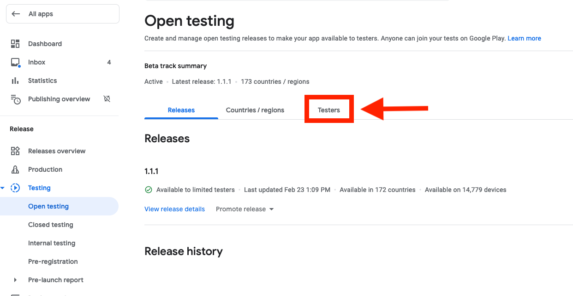The image size is (573, 296).
Task: Expand the Pre-launch report section
Action: [x=15, y=280]
